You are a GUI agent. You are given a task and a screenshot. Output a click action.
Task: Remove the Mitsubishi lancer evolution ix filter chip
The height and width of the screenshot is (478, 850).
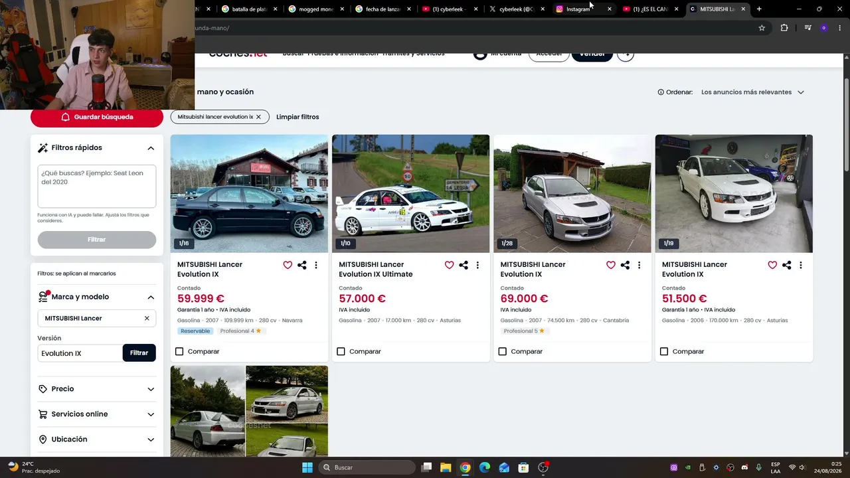tap(258, 117)
